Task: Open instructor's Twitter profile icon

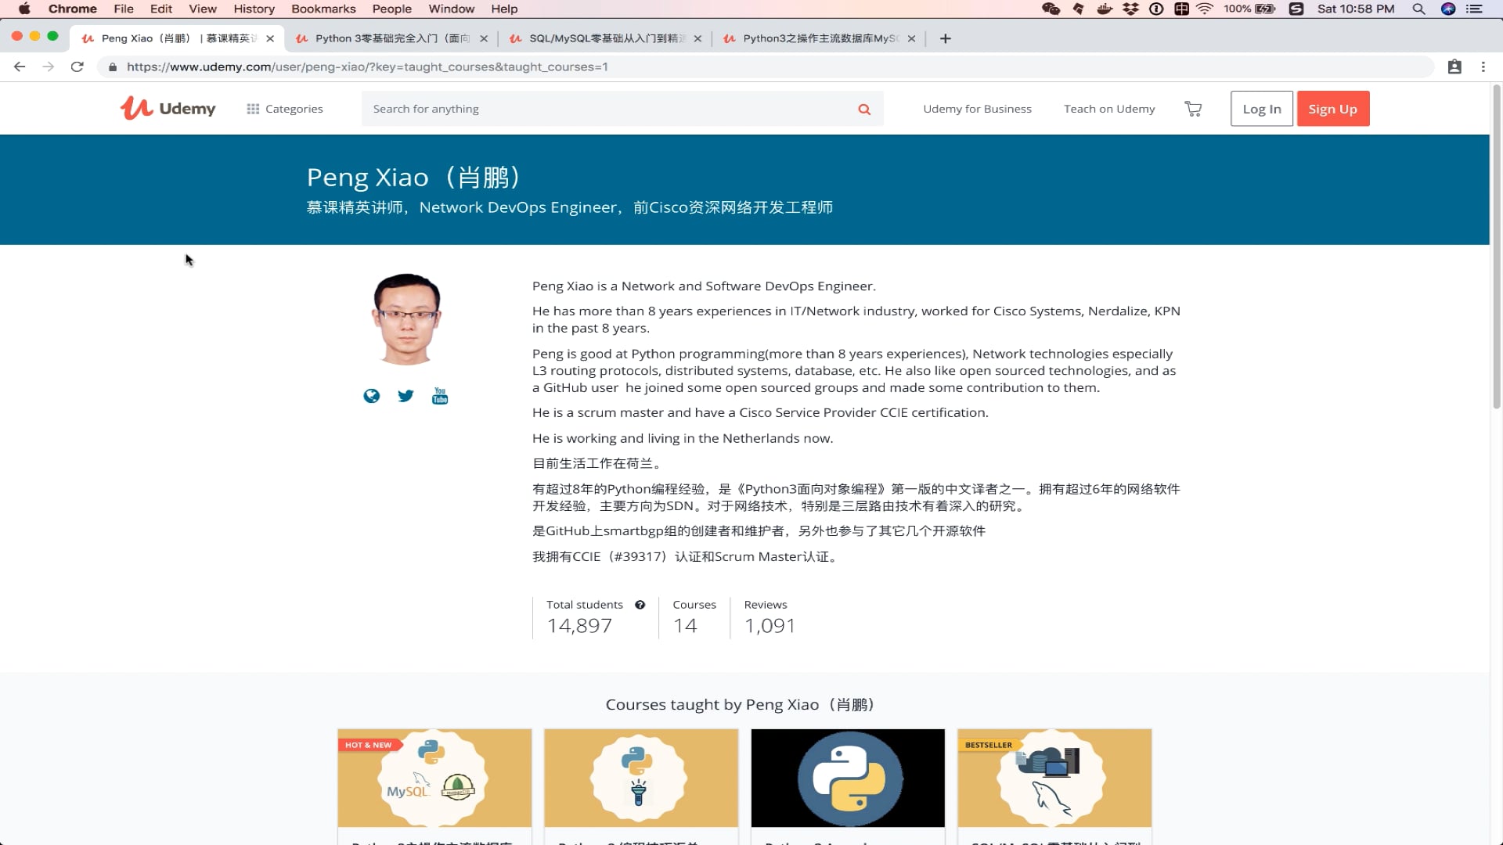Action: [405, 396]
